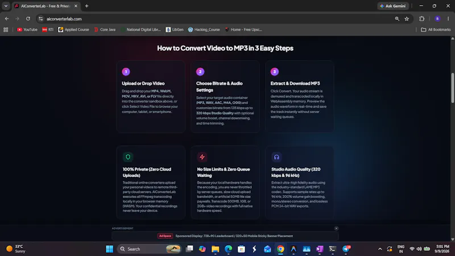This screenshot has width=455, height=256.
Task: Open Hacking_Course bookmark
Action: pos(204,30)
